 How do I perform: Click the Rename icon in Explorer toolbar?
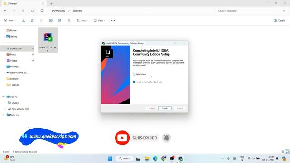click(51, 20)
